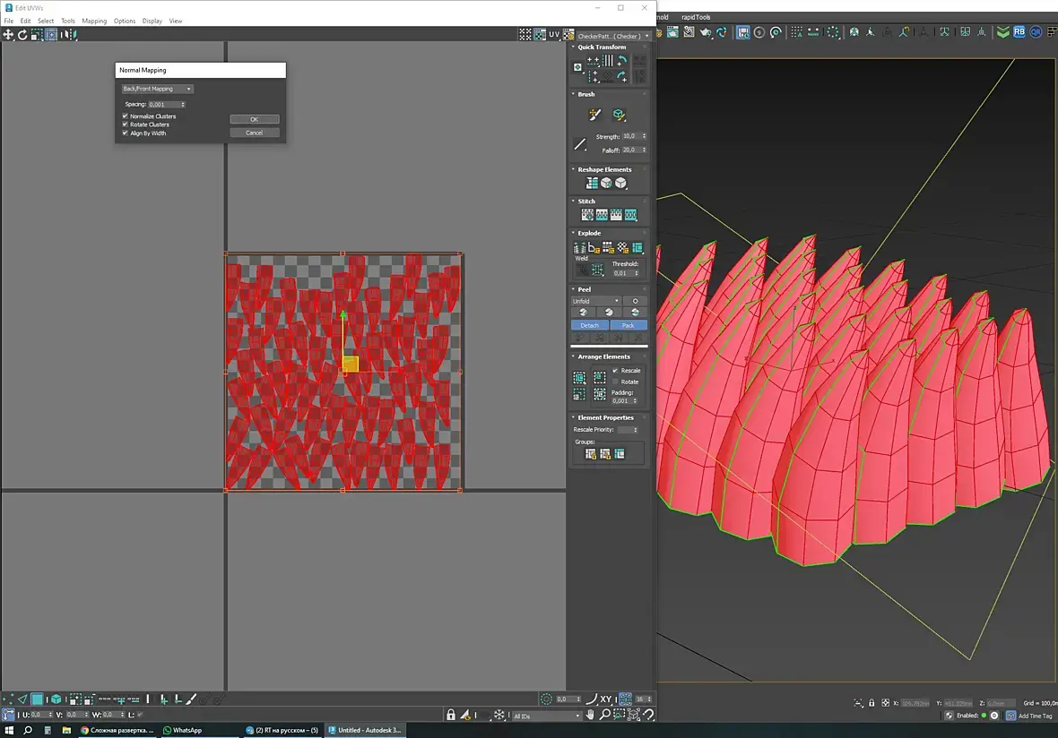
Task: Click the Detach button in Peel panel
Action: (x=590, y=325)
